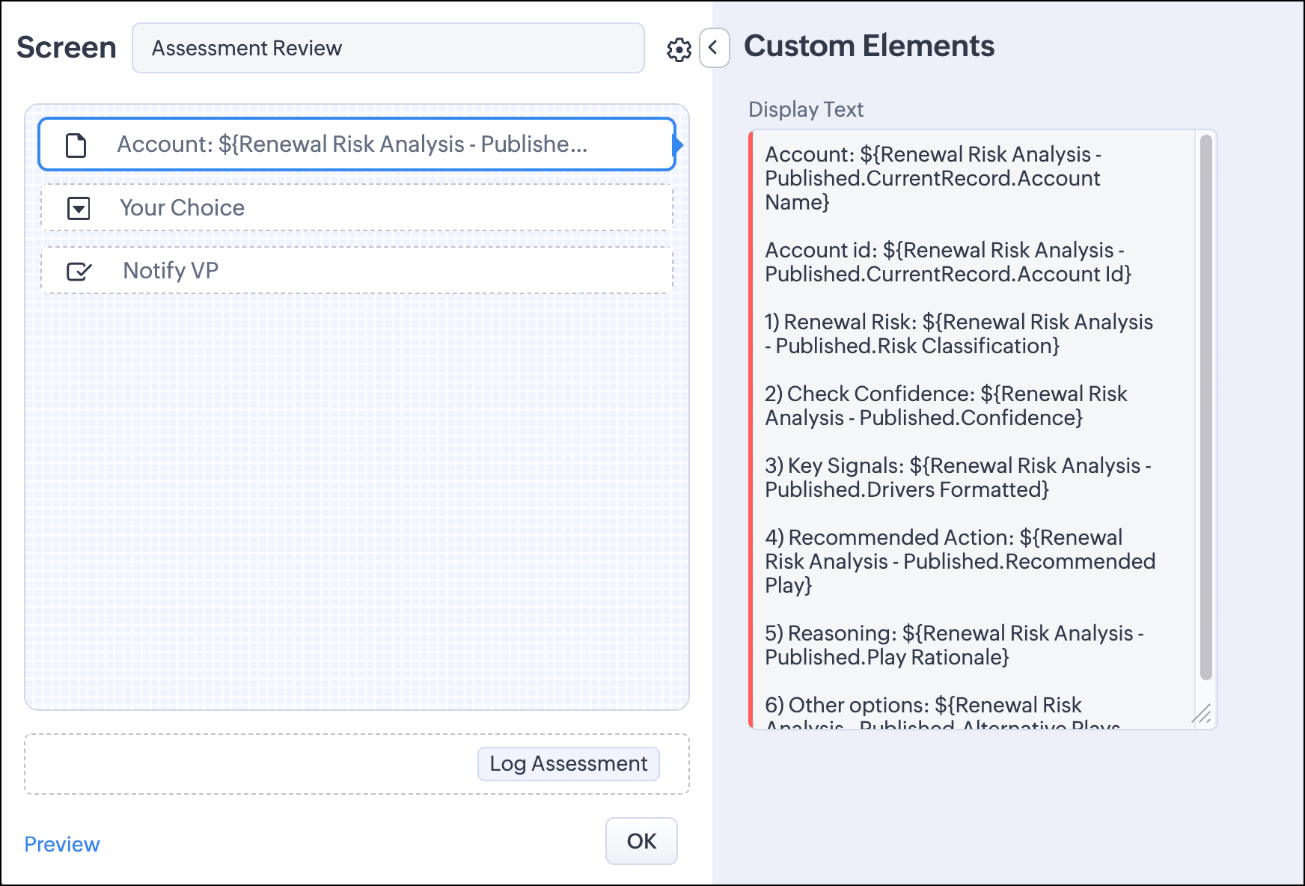The height and width of the screenshot is (886, 1305).
Task: Select the Account display text element row
Action: (357, 144)
